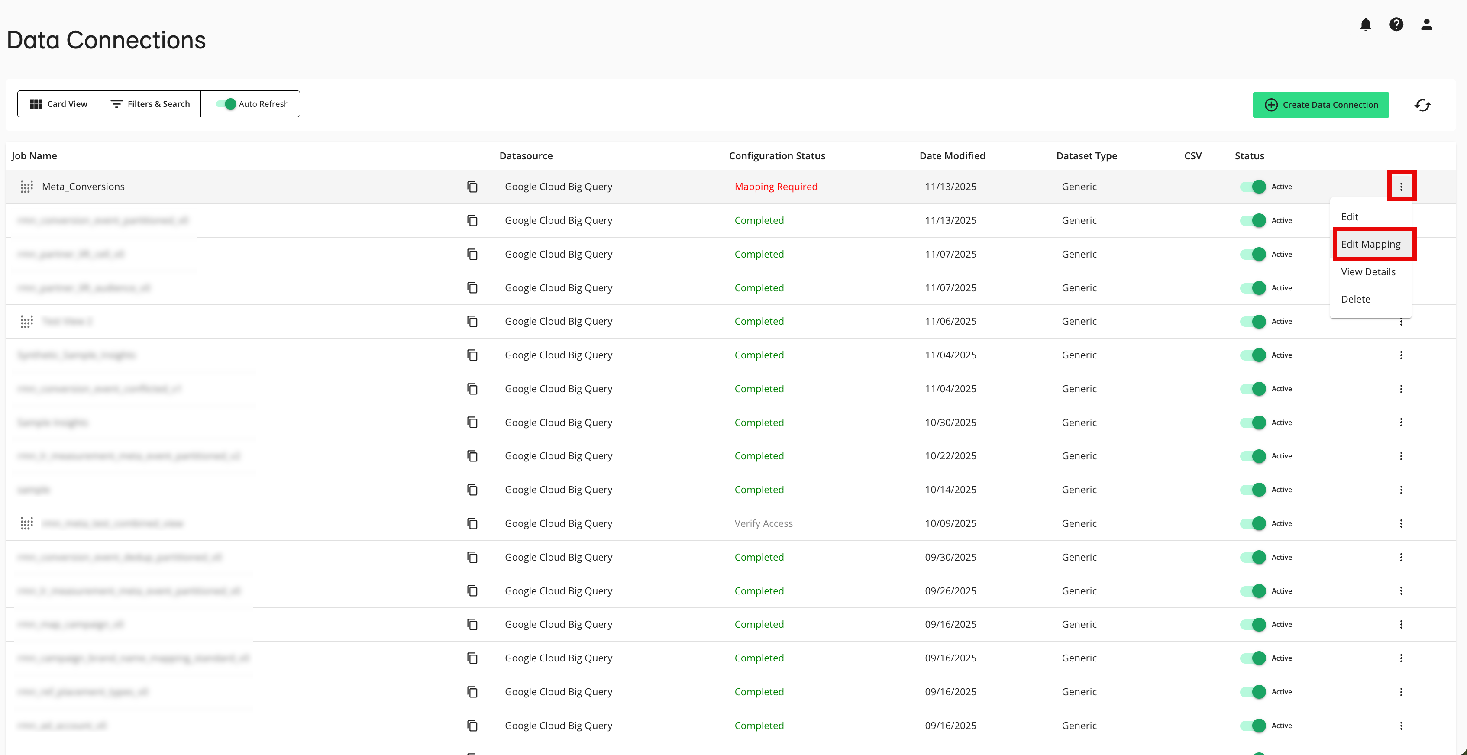This screenshot has height=755, width=1467.
Task: Open the three-dot menu on the 09/30/2025 row
Action: tap(1402, 557)
